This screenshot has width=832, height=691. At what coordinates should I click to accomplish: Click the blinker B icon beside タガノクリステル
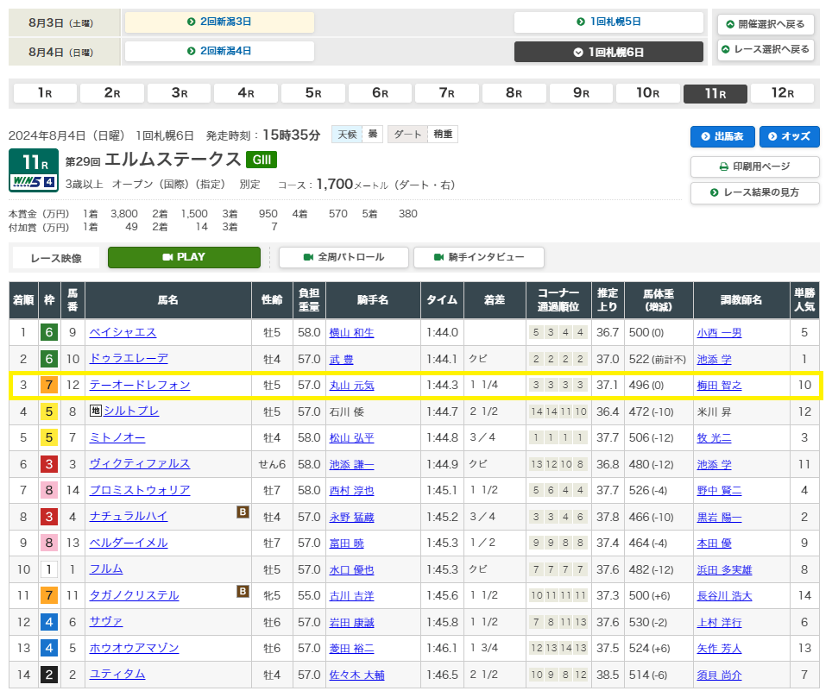[243, 592]
